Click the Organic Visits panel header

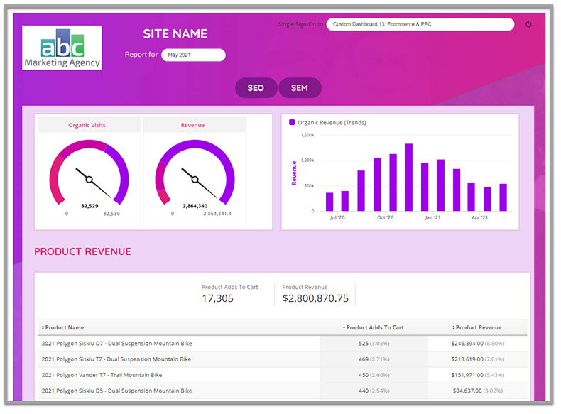(x=87, y=125)
